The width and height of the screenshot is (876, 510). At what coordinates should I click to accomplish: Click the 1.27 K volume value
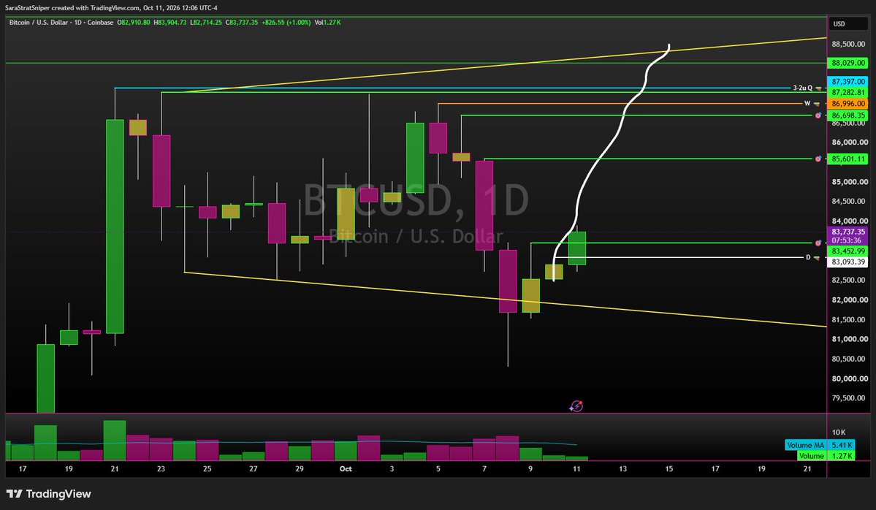click(x=842, y=456)
